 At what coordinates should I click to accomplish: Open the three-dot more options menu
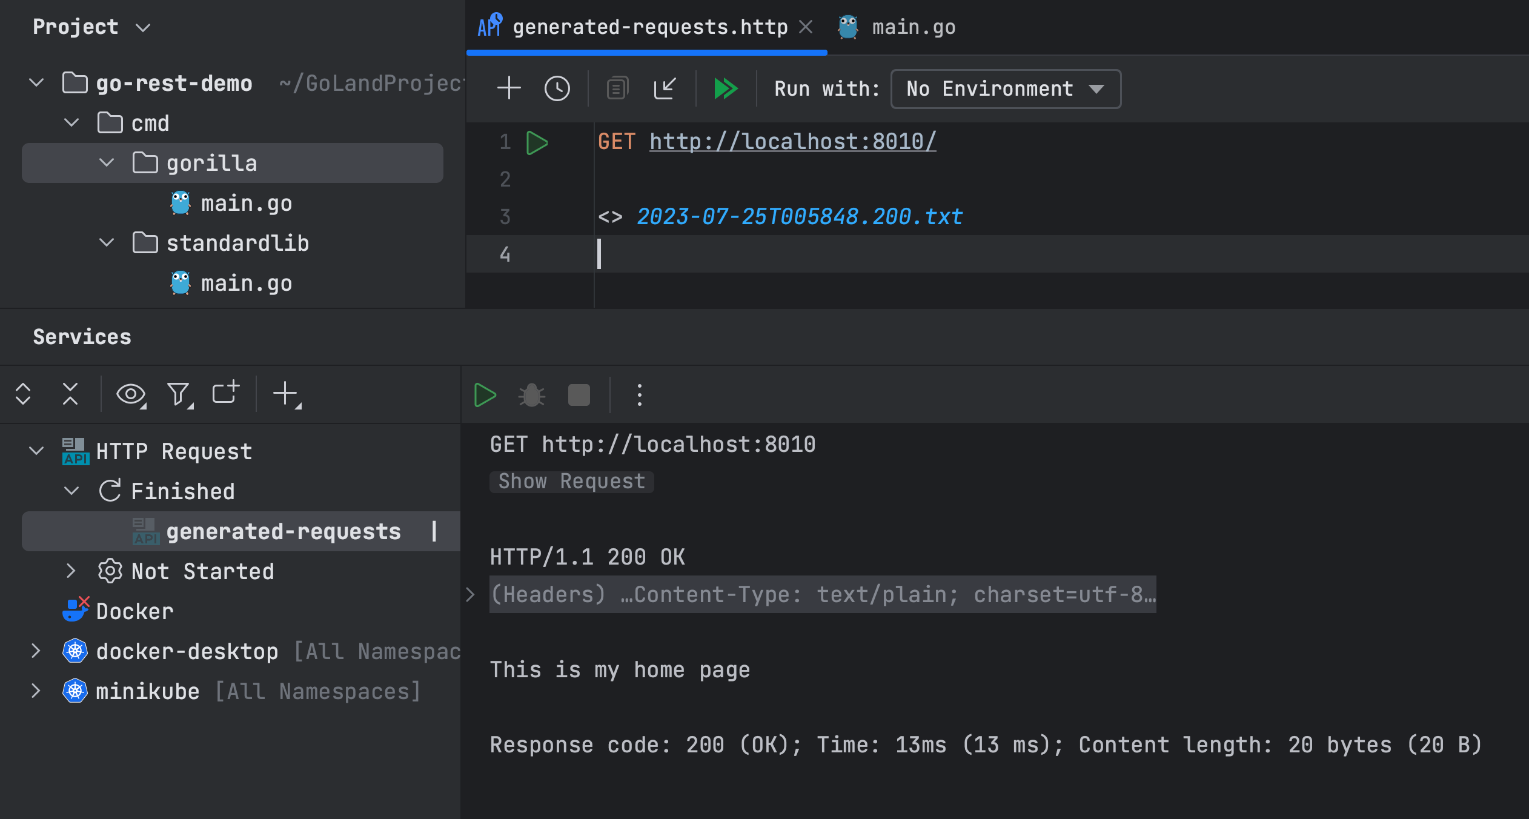point(639,396)
